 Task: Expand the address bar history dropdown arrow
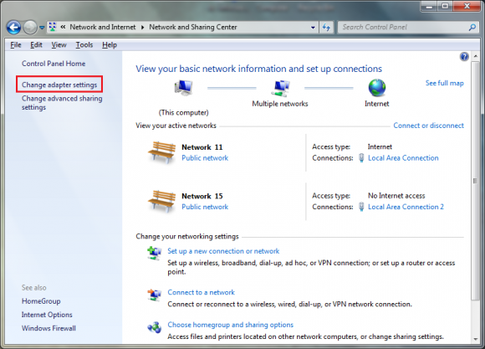tap(313, 28)
